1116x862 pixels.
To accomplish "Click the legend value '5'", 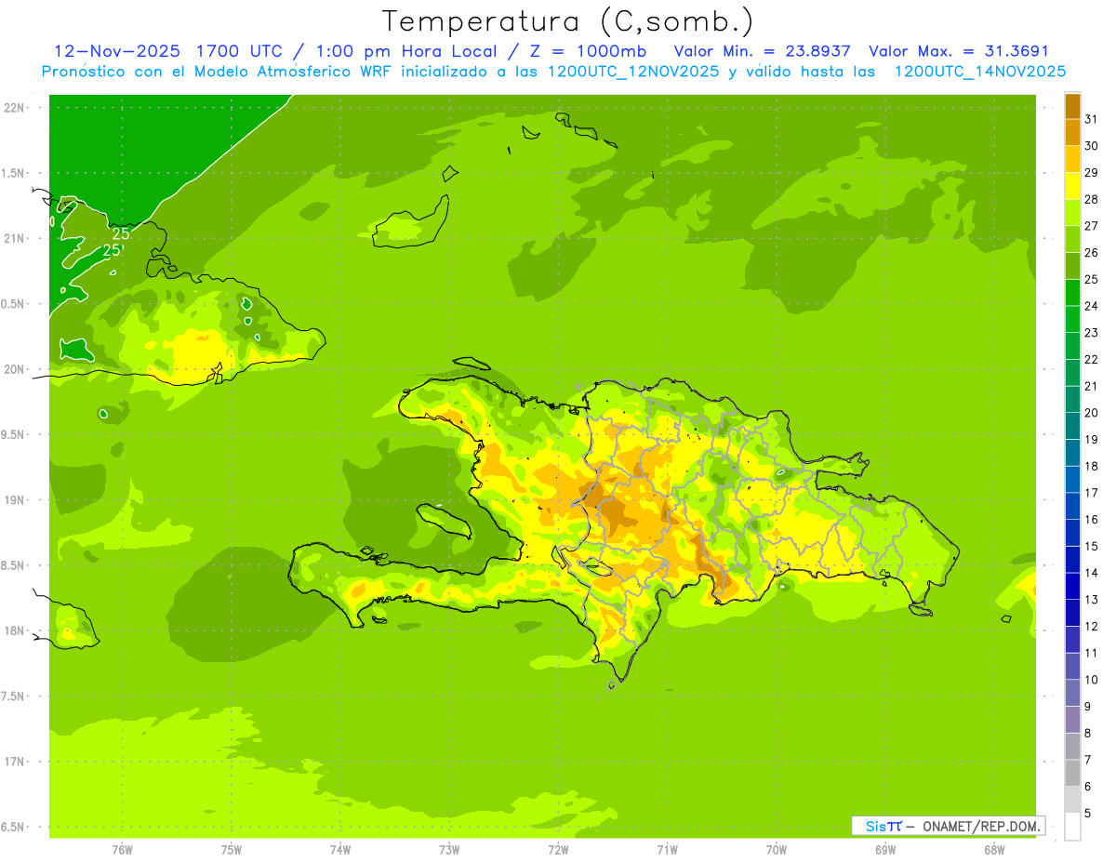I will point(1088,813).
